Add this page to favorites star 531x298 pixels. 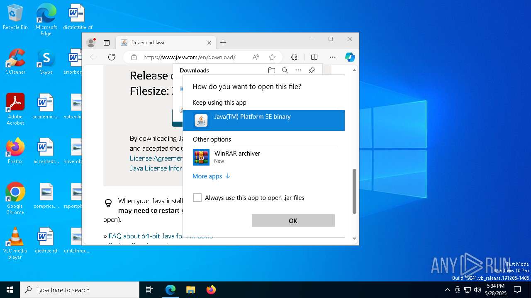coord(272,57)
